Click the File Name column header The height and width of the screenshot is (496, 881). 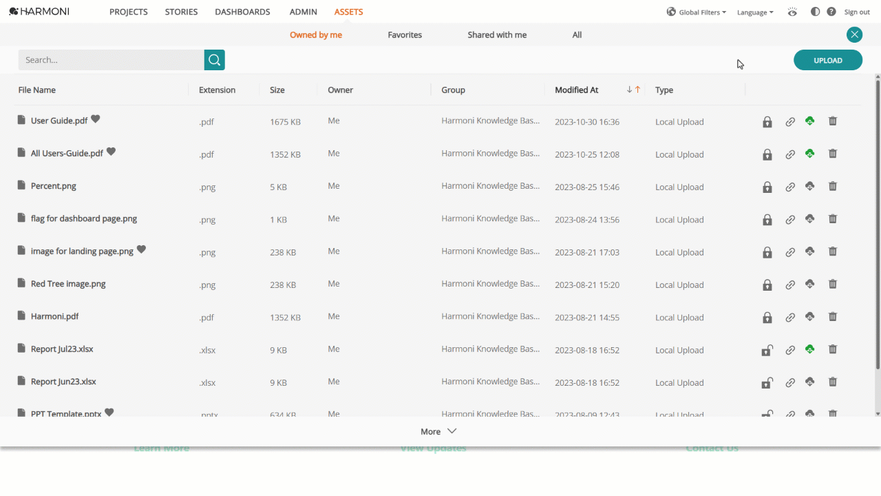(37, 90)
